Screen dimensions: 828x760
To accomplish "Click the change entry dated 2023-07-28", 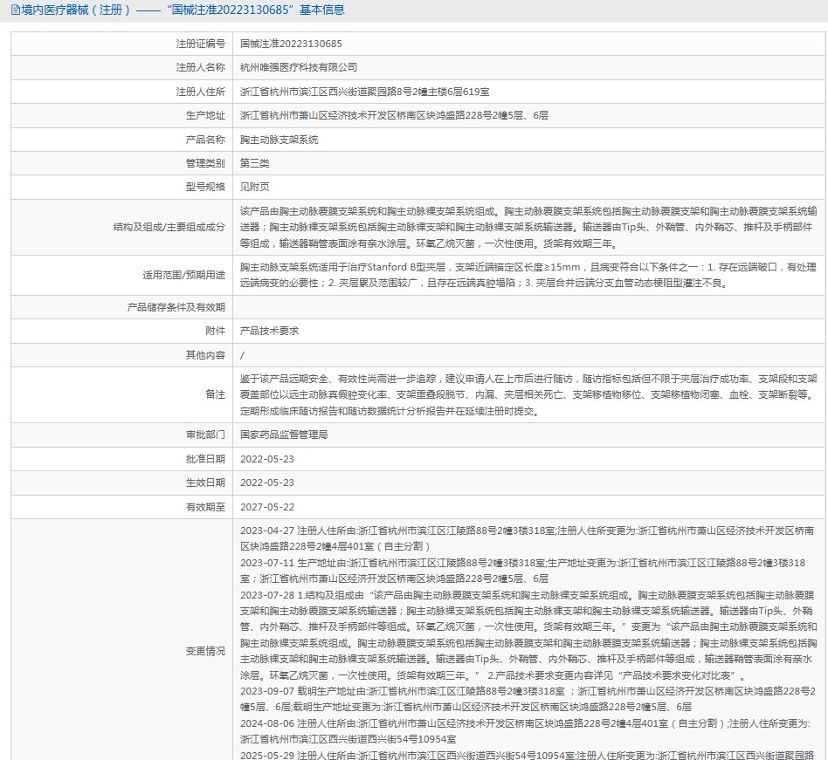I will click(528, 635).
